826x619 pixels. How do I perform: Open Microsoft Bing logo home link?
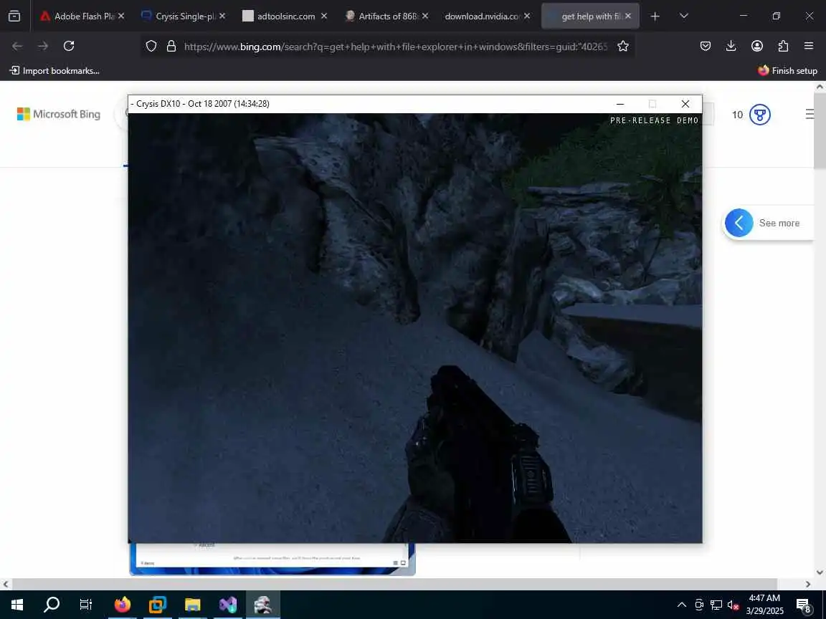(59, 114)
